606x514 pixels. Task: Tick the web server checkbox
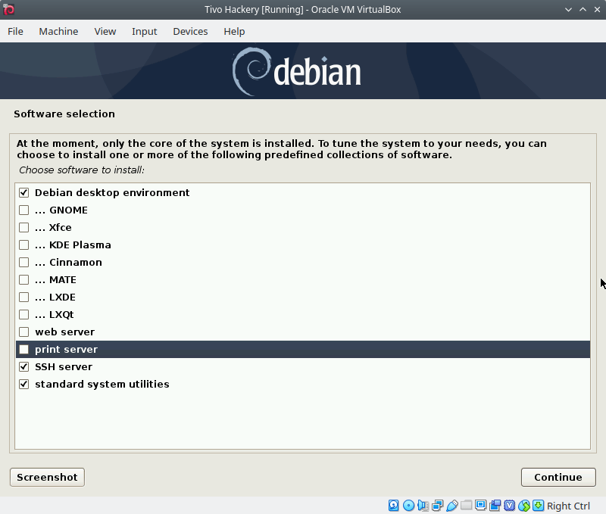[24, 332]
